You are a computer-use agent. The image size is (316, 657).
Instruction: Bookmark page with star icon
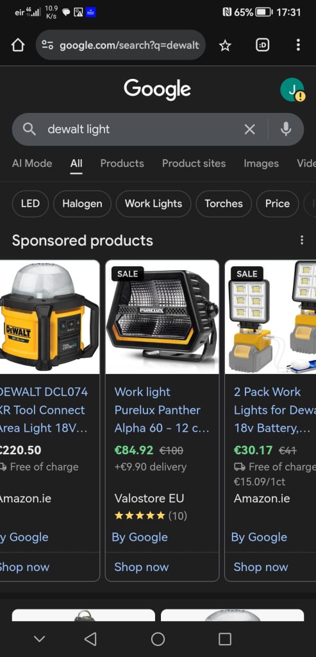tap(225, 46)
